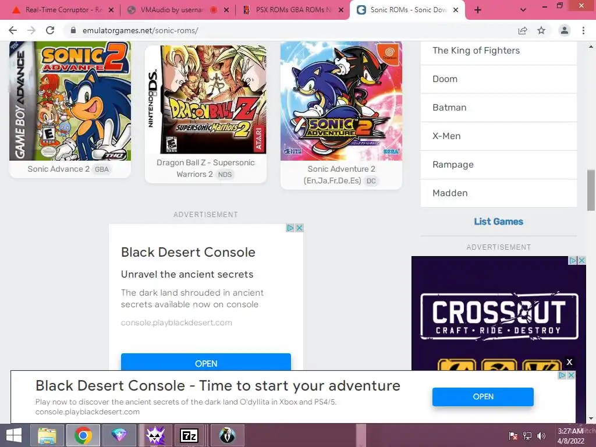View site security lock info
This screenshot has width=596, height=447.
point(73,30)
